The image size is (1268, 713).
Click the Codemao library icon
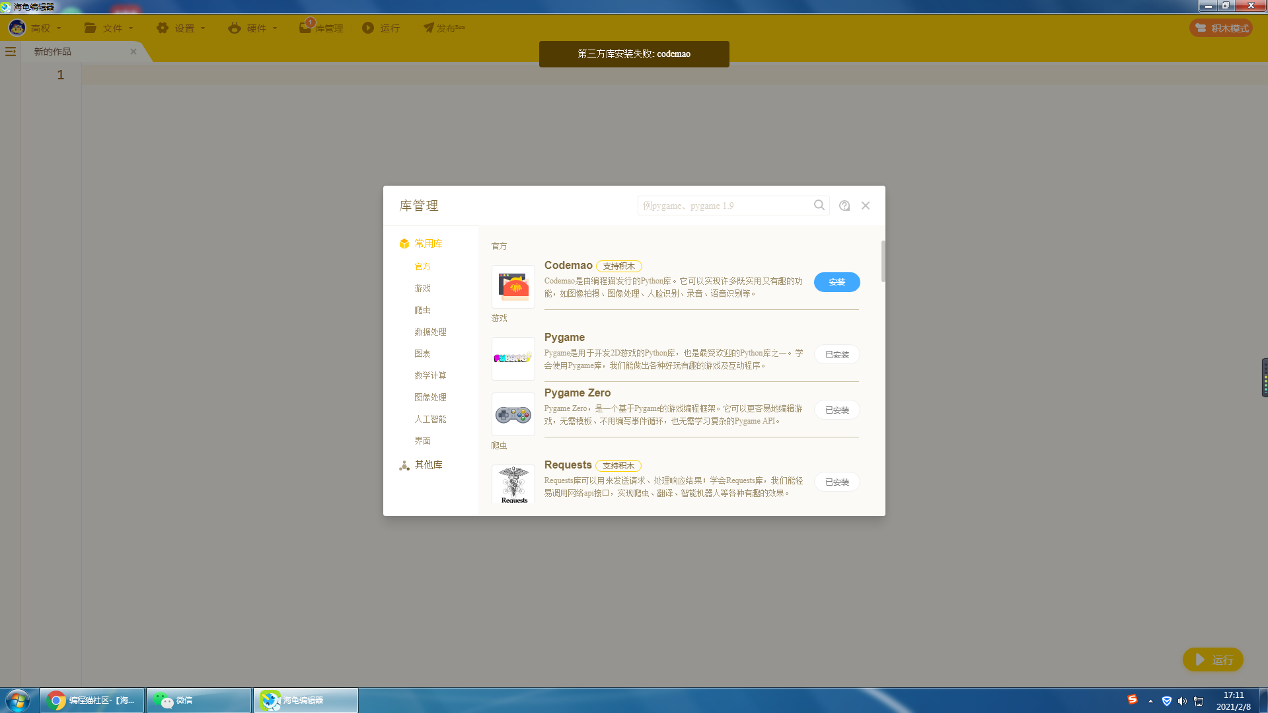pyautogui.click(x=513, y=287)
